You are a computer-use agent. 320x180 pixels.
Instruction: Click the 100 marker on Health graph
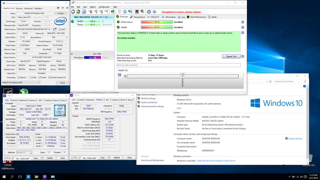point(182,74)
